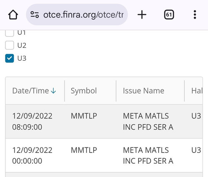Image resolution: width=208 pixels, height=177 pixels.
Task: Check the U1 checkbox
Action: pyautogui.click(x=10, y=33)
